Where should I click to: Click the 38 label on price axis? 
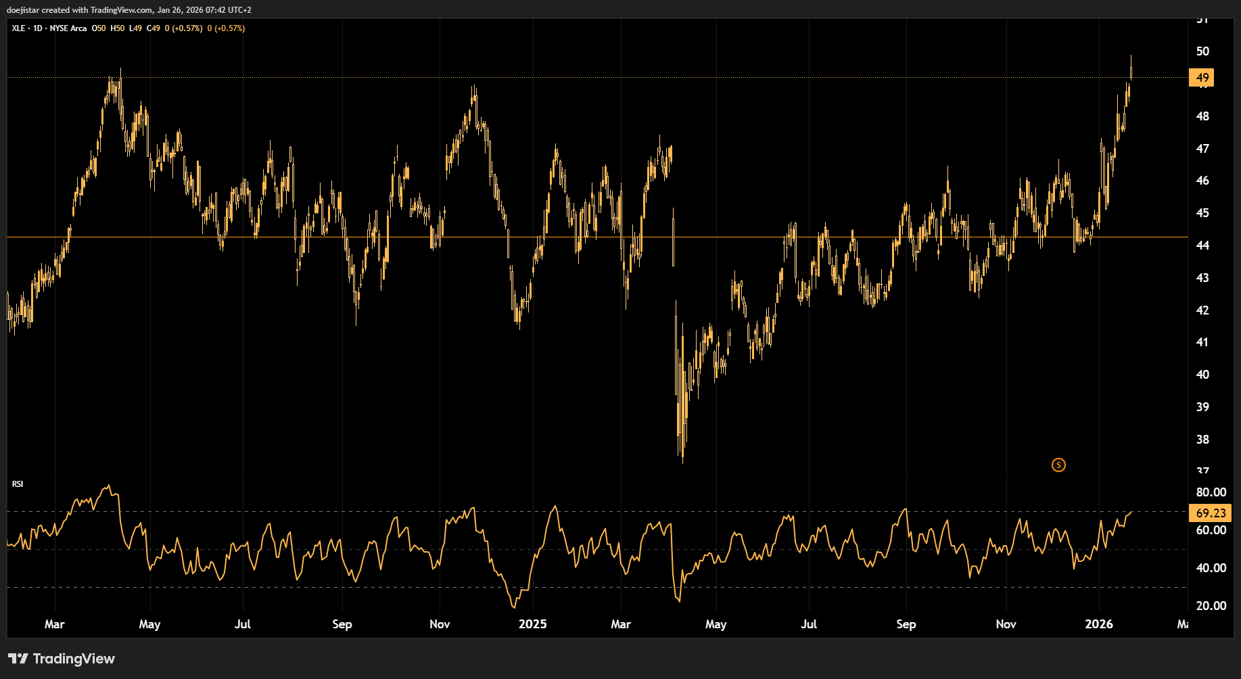[x=1202, y=440]
